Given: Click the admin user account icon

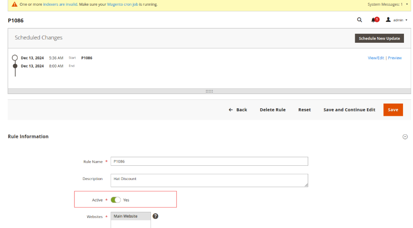Looking at the screenshot, I should point(388,19).
